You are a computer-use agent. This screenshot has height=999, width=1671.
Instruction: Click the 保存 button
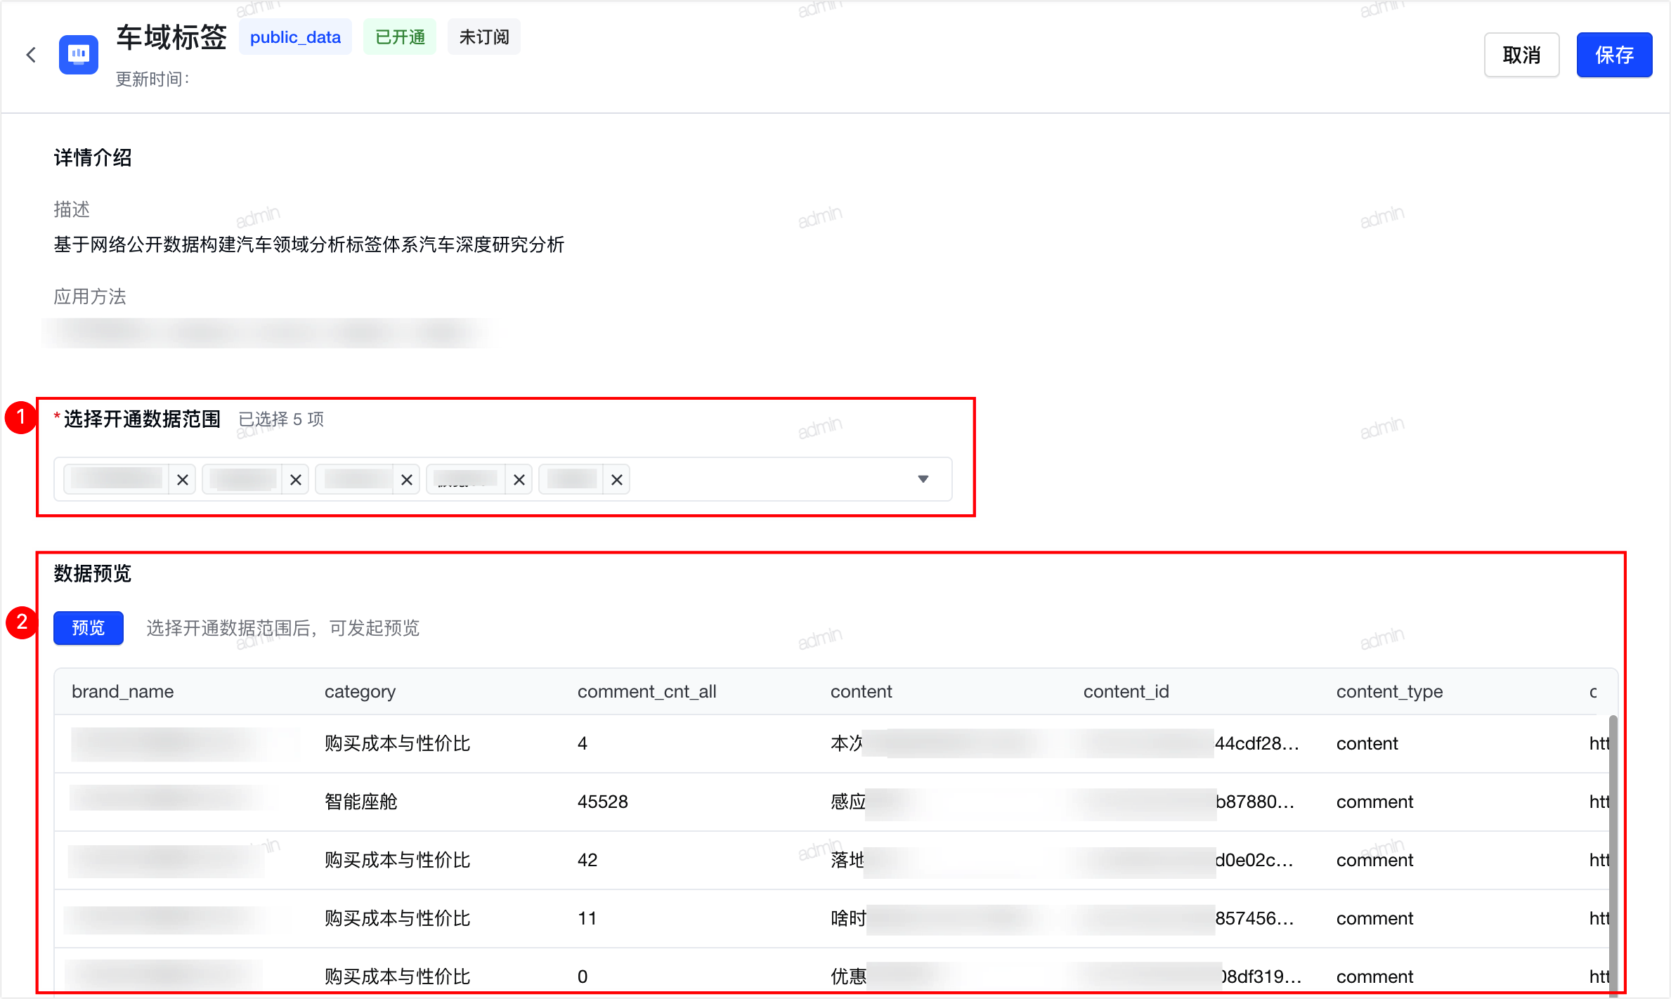[x=1614, y=55]
